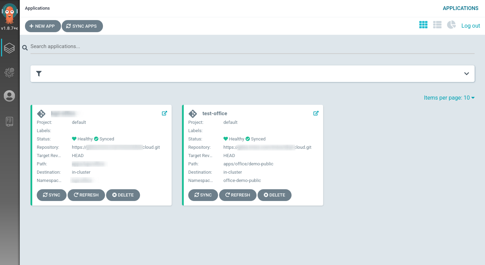Click the Log out link
This screenshot has height=265, width=485.
470,25
